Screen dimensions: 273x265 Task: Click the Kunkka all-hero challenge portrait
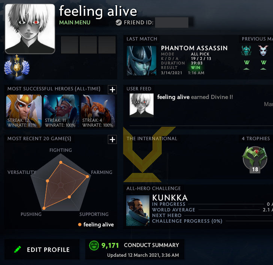[138, 211]
